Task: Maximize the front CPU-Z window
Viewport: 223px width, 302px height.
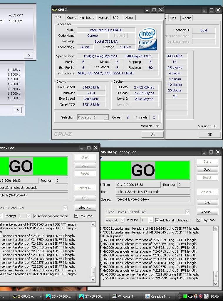Action: pyautogui.click(x=154, y=10)
